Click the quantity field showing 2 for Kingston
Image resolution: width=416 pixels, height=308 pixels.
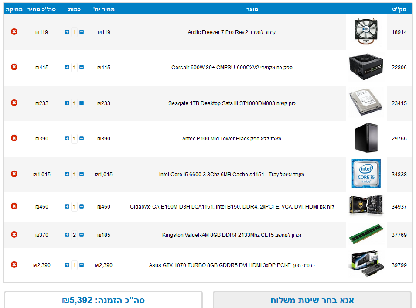click(74, 235)
